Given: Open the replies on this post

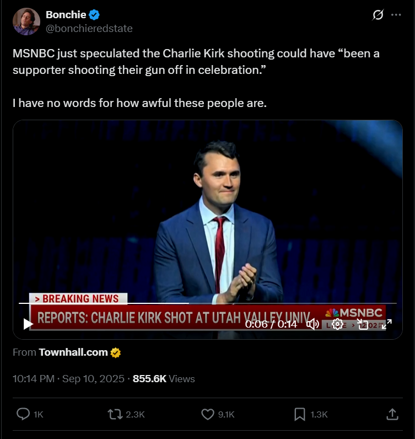Looking at the screenshot, I should 23,414.
